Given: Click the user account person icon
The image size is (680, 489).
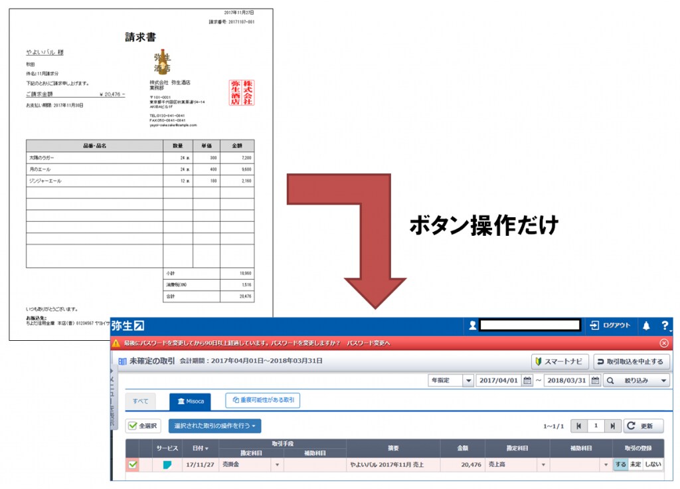Looking at the screenshot, I should tap(472, 326).
